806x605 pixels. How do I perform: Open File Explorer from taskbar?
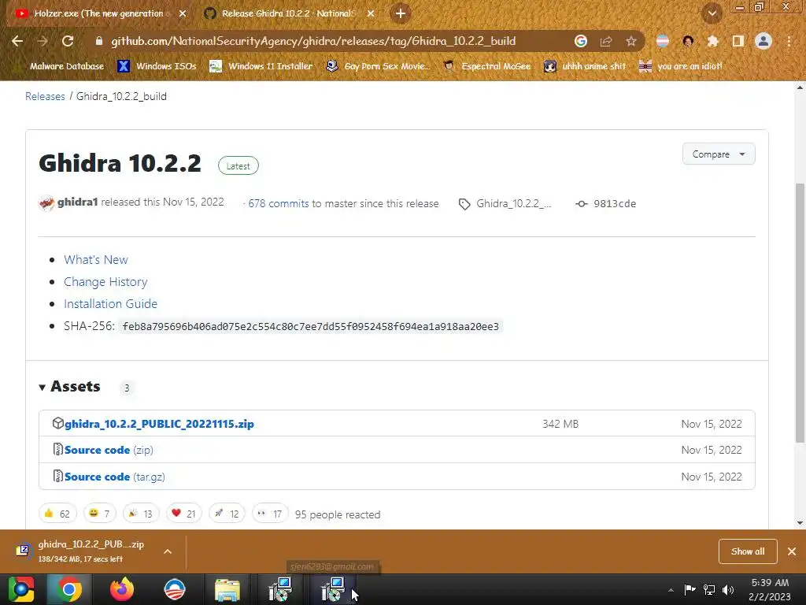click(227, 589)
